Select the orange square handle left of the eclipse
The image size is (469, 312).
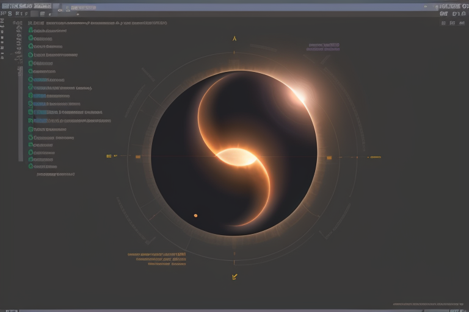pyautogui.click(x=138, y=157)
